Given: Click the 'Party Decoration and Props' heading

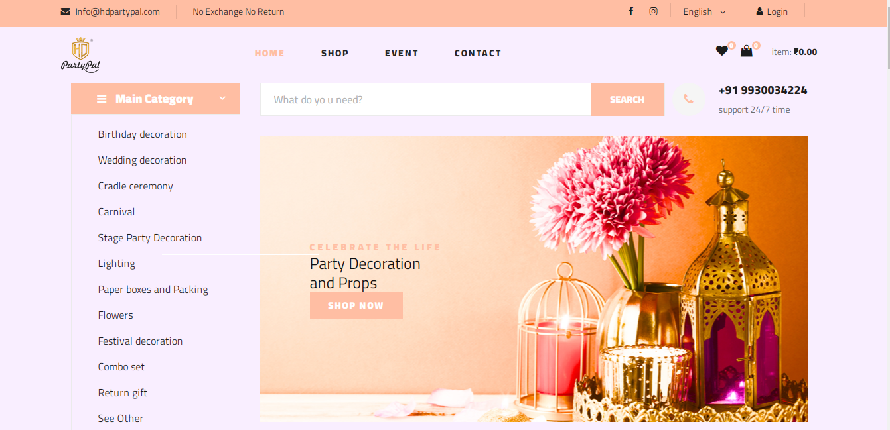Looking at the screenshot, I should 365,273.
